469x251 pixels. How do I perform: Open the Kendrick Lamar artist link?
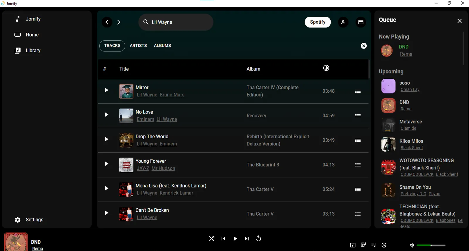(176, 193)
